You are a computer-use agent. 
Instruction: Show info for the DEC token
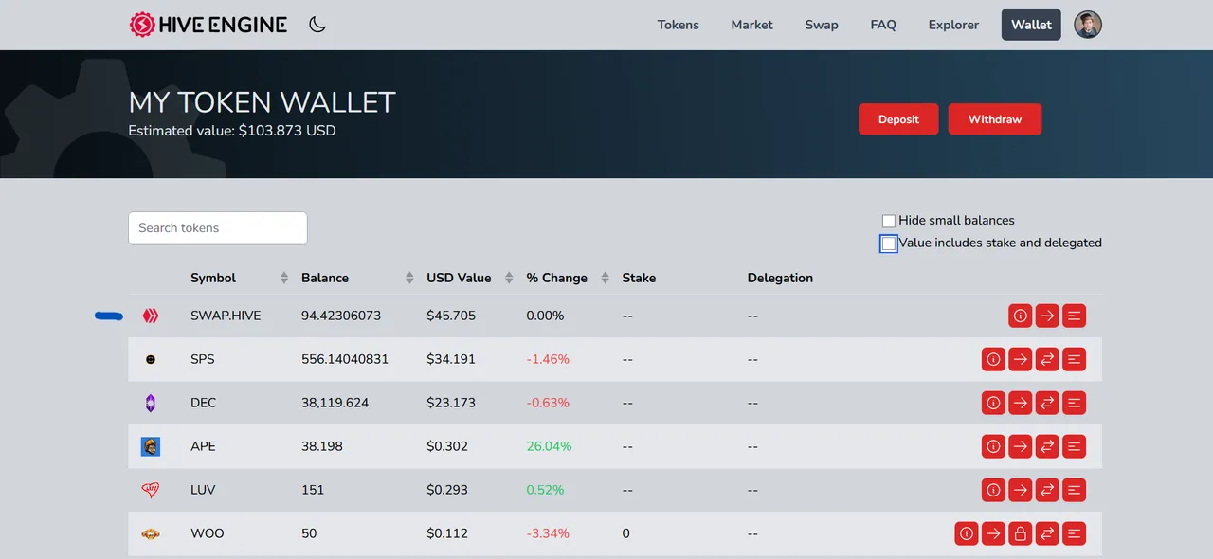[x=993, y=403]
